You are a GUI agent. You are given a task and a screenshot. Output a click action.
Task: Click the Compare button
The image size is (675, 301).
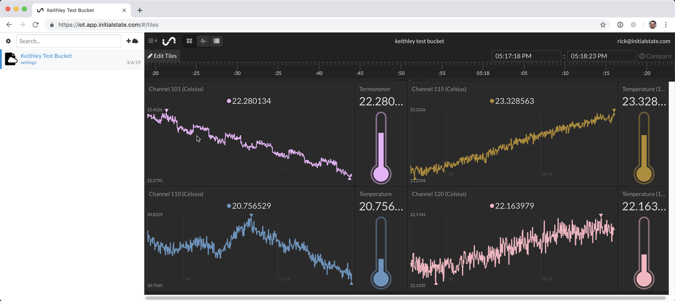[655, 56]
